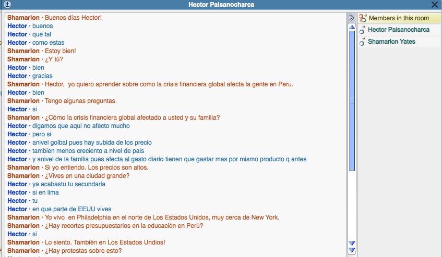Image resolution: width=442 pixels, height=257 pixels.
Task: Click the Shamarlon name on 'Buenos días Hector!' message
Action: click(x=23, y=18)
